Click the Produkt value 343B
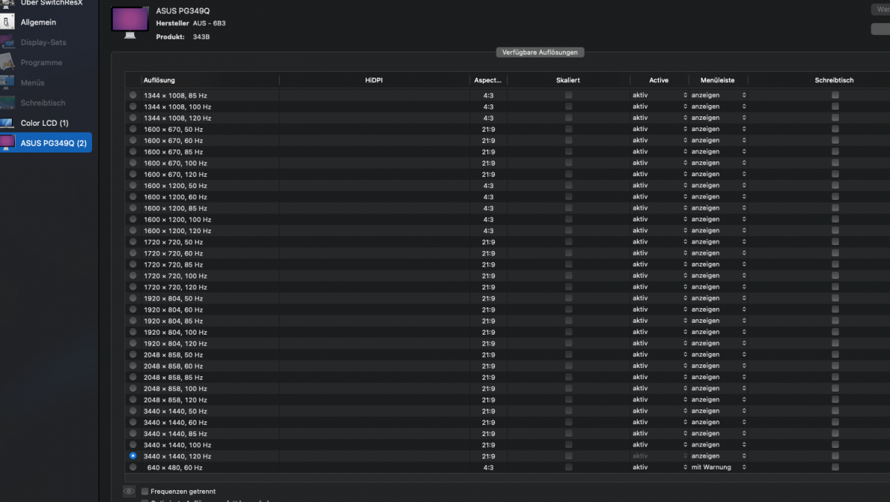The image size is (890, 502). coord(201,36)
